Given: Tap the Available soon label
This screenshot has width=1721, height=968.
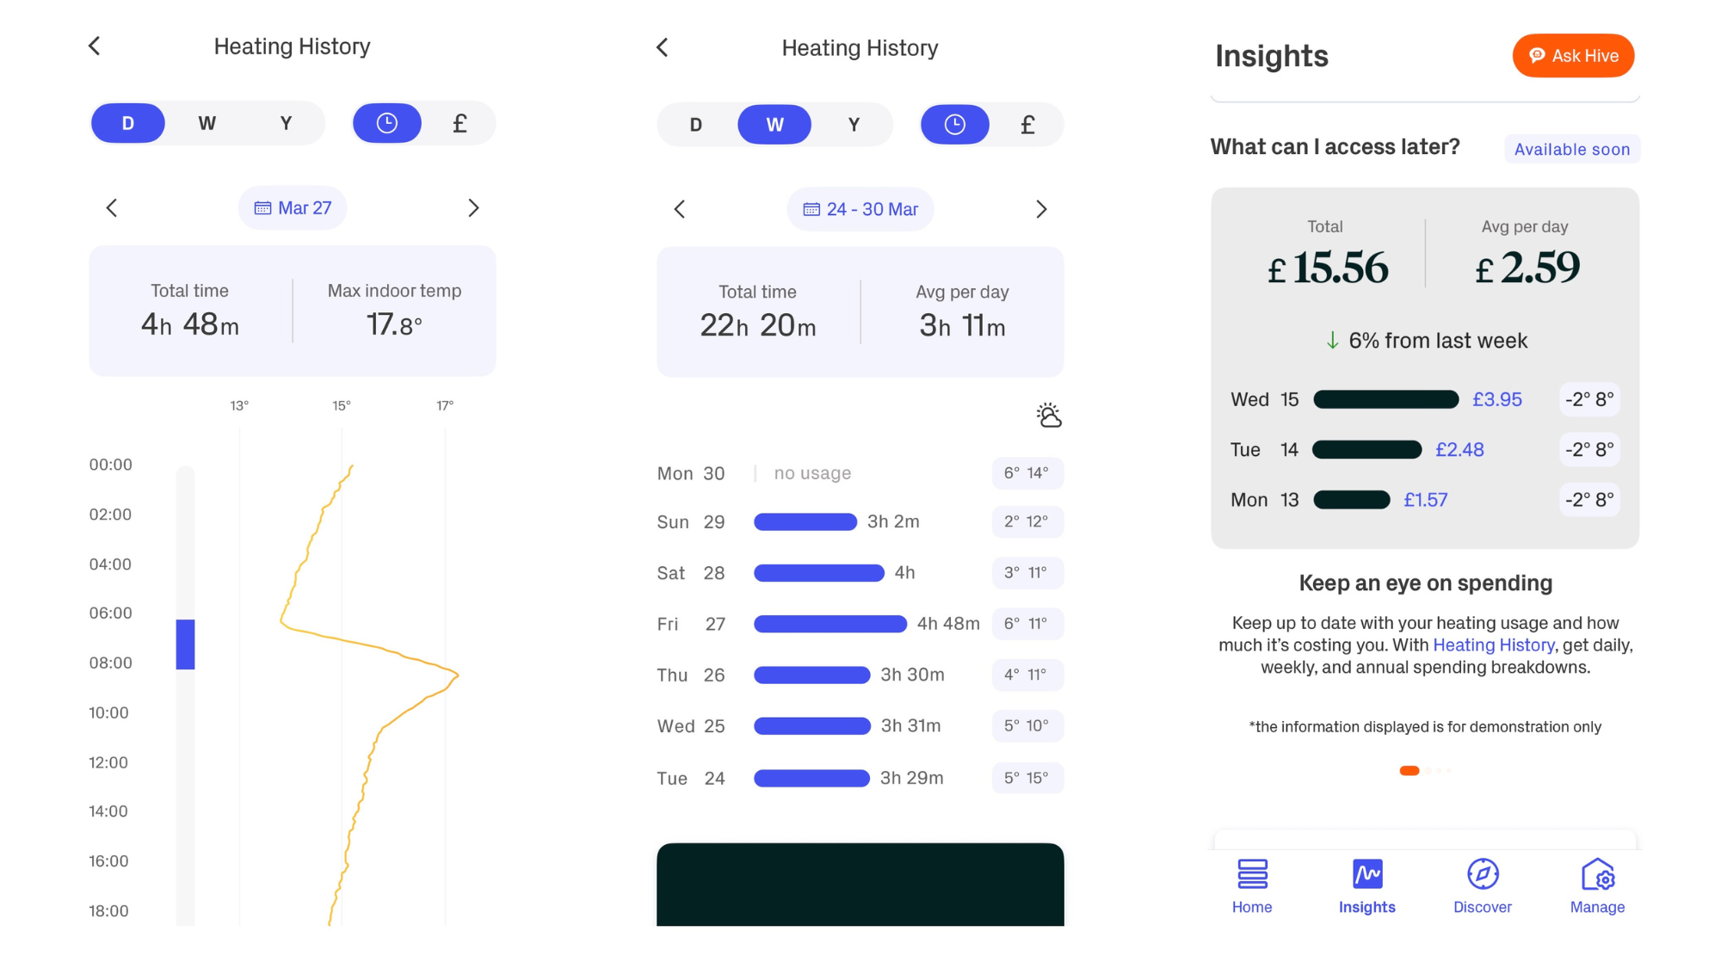Looking at the screenshot, I should [1571, 148].
